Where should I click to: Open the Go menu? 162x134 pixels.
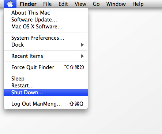coord(96,4)
